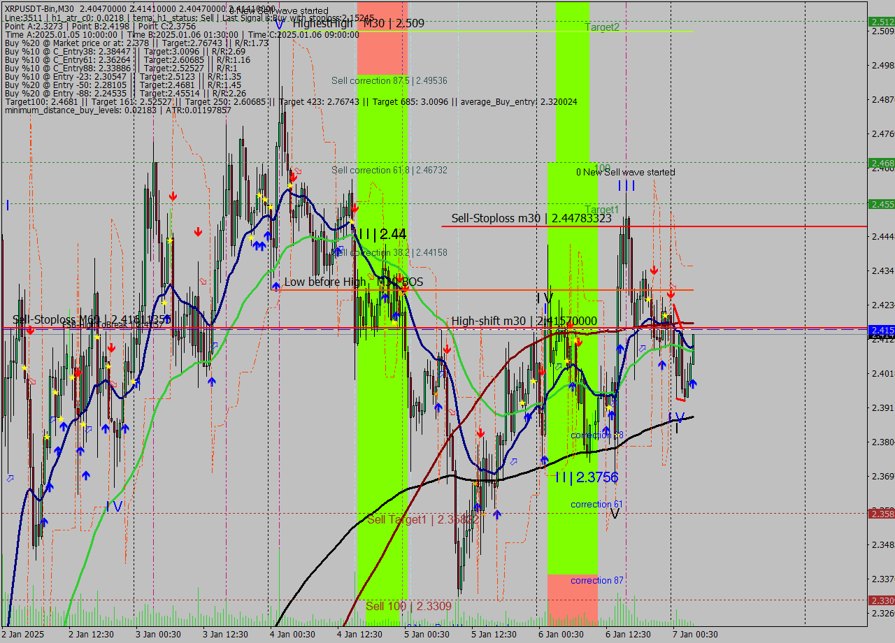895x643 pixels.
Task: Click the 'Point A:2.3273' info line
Action: click(x=100, y=26)
